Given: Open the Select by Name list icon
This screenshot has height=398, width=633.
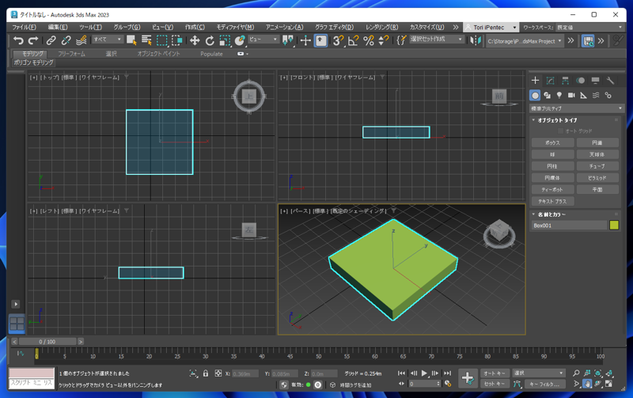Looking at the screenshot, I should click(146, 40).
